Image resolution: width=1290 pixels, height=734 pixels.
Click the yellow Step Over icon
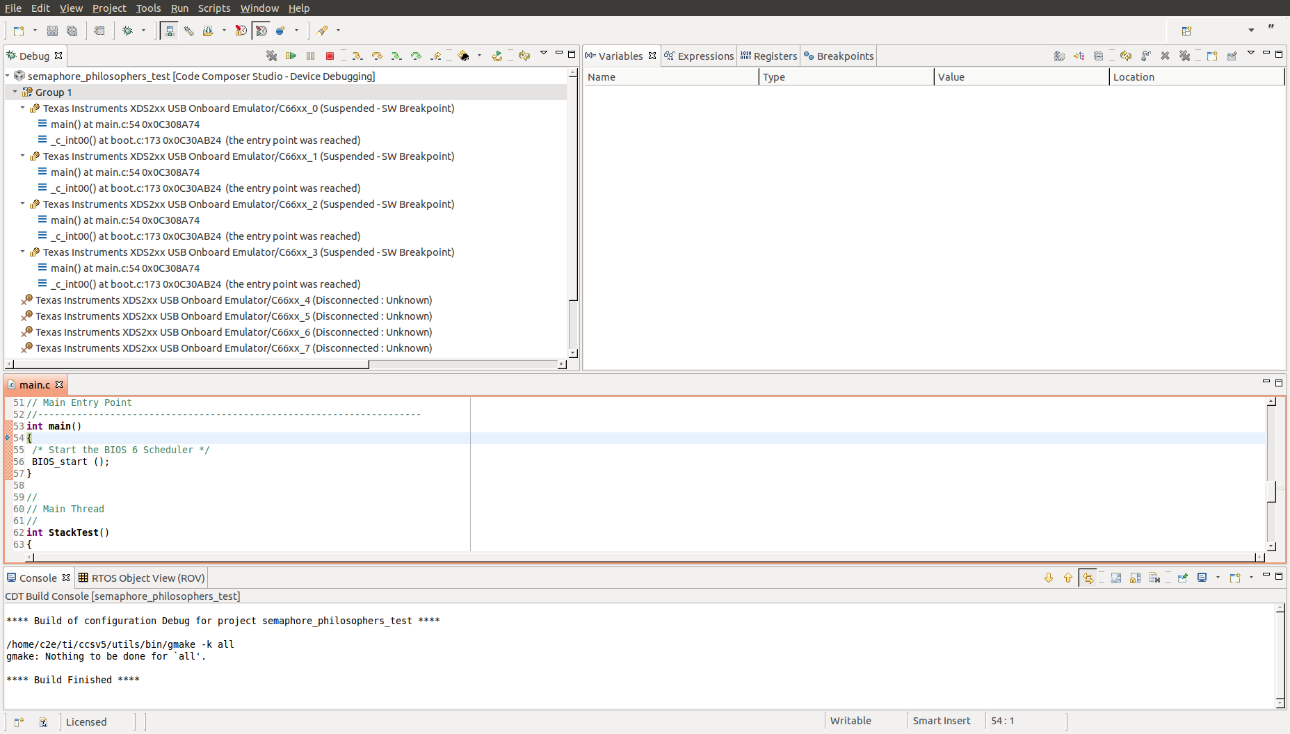[376, 56]
